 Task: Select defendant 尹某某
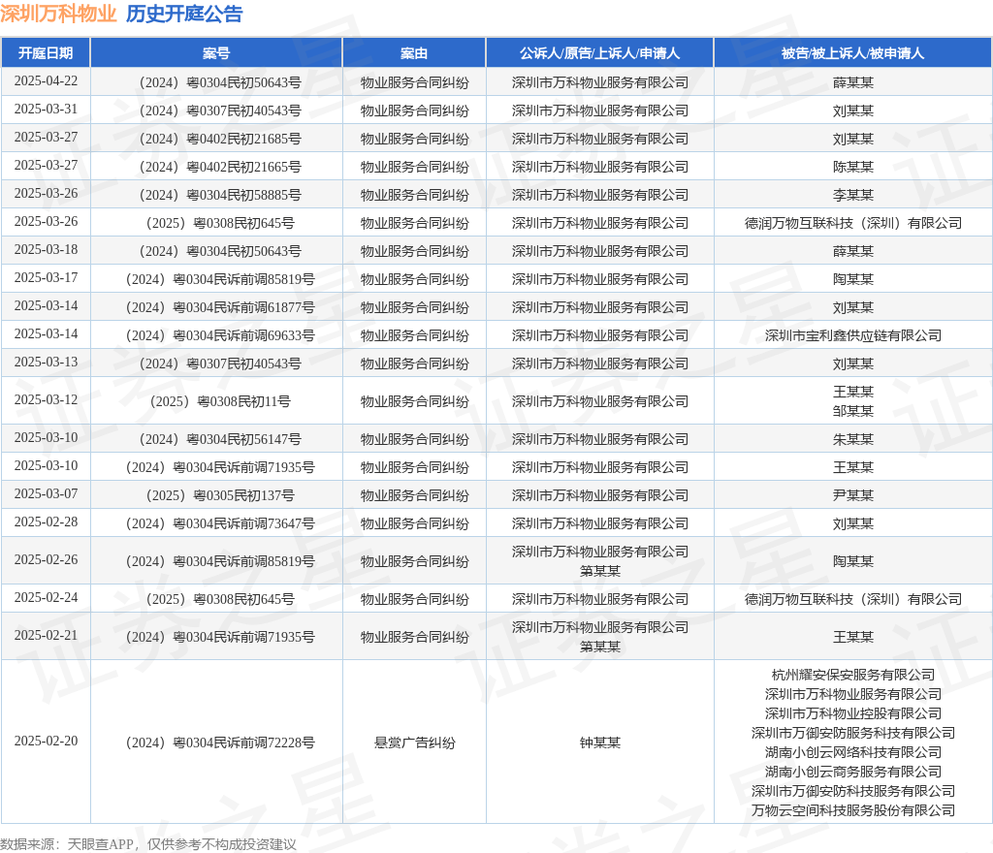click(x=852, y=495)
